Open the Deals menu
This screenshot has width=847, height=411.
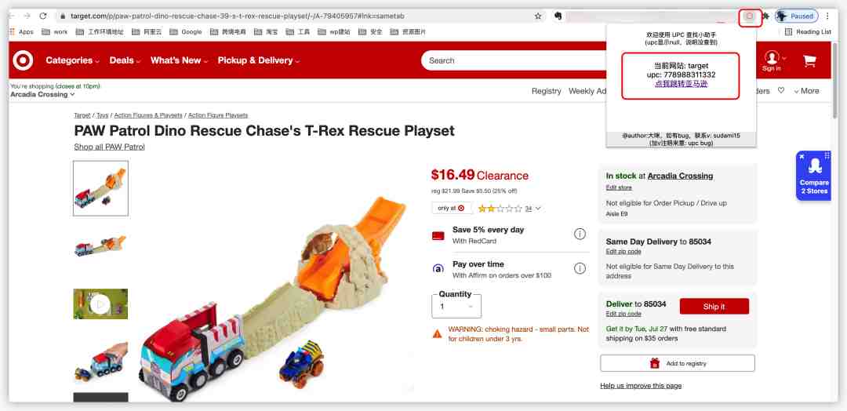pos(125,60)
